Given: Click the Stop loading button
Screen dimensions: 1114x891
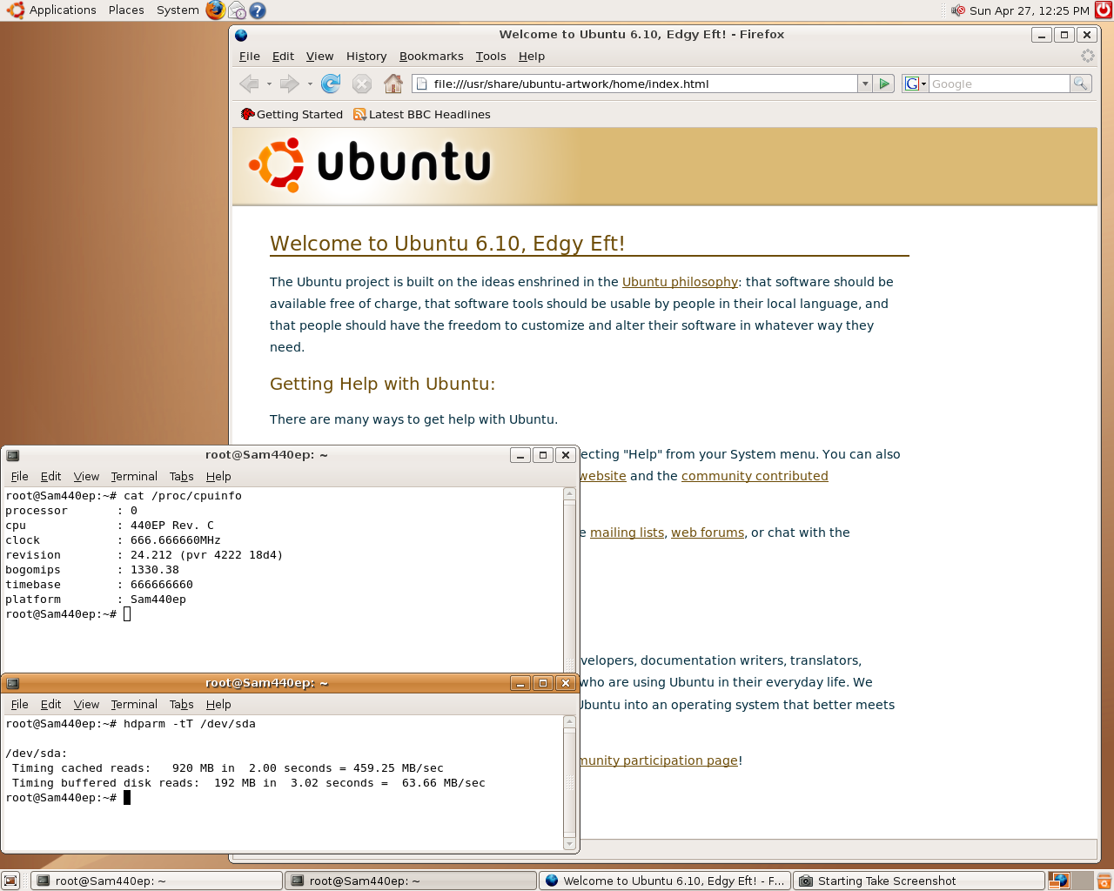Looking at the screenshot, I should [362, 84].
